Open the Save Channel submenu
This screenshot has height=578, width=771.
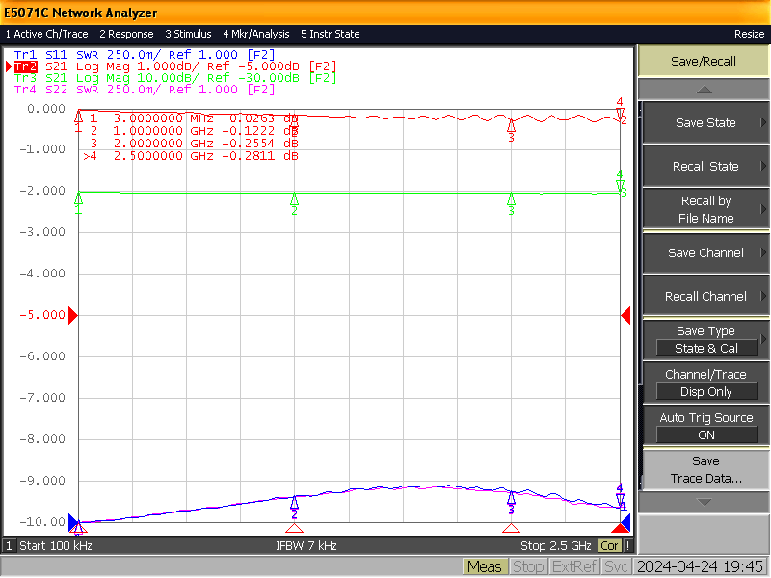705,253
